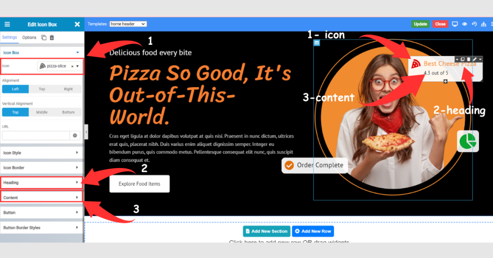This screenshot has height=258, width=493.
Task: Collapse the sidebar with the panel handle
Action: pos(86,132)
